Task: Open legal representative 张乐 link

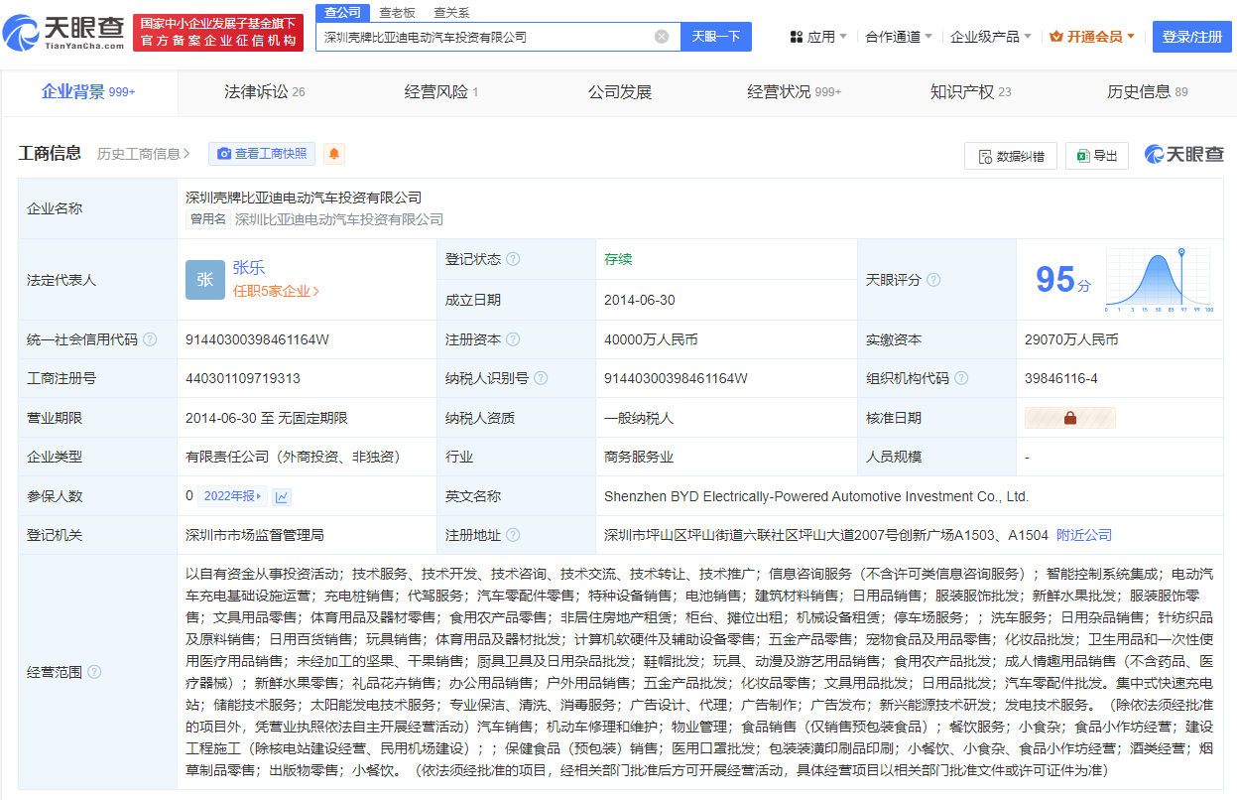Action: pos(249,268)
